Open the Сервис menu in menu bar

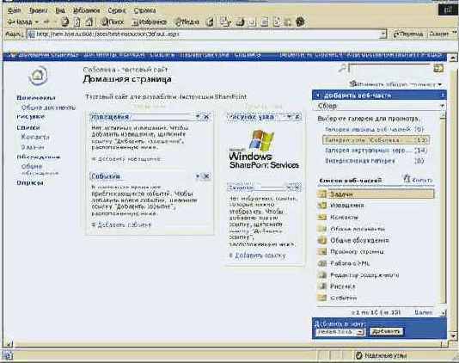tap(117, 10)
